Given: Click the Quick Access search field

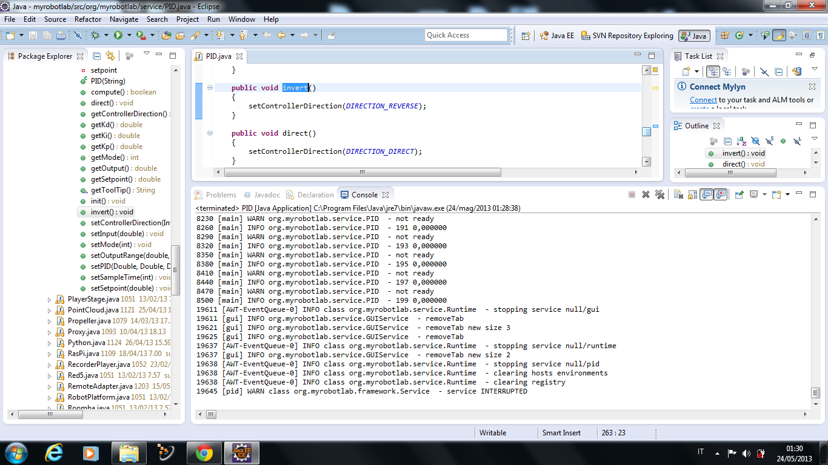Looking at the screenshot, I should coord(466,35).
